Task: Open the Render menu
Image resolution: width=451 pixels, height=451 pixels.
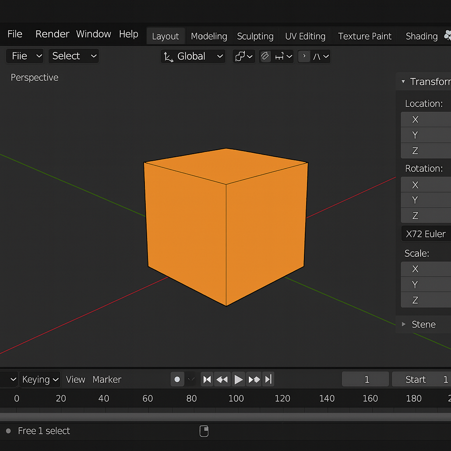Action: [x=52, y=34]
